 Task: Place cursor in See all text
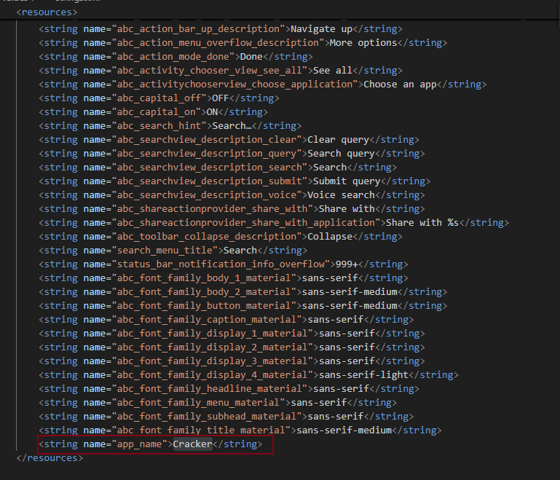coord(332,71)
